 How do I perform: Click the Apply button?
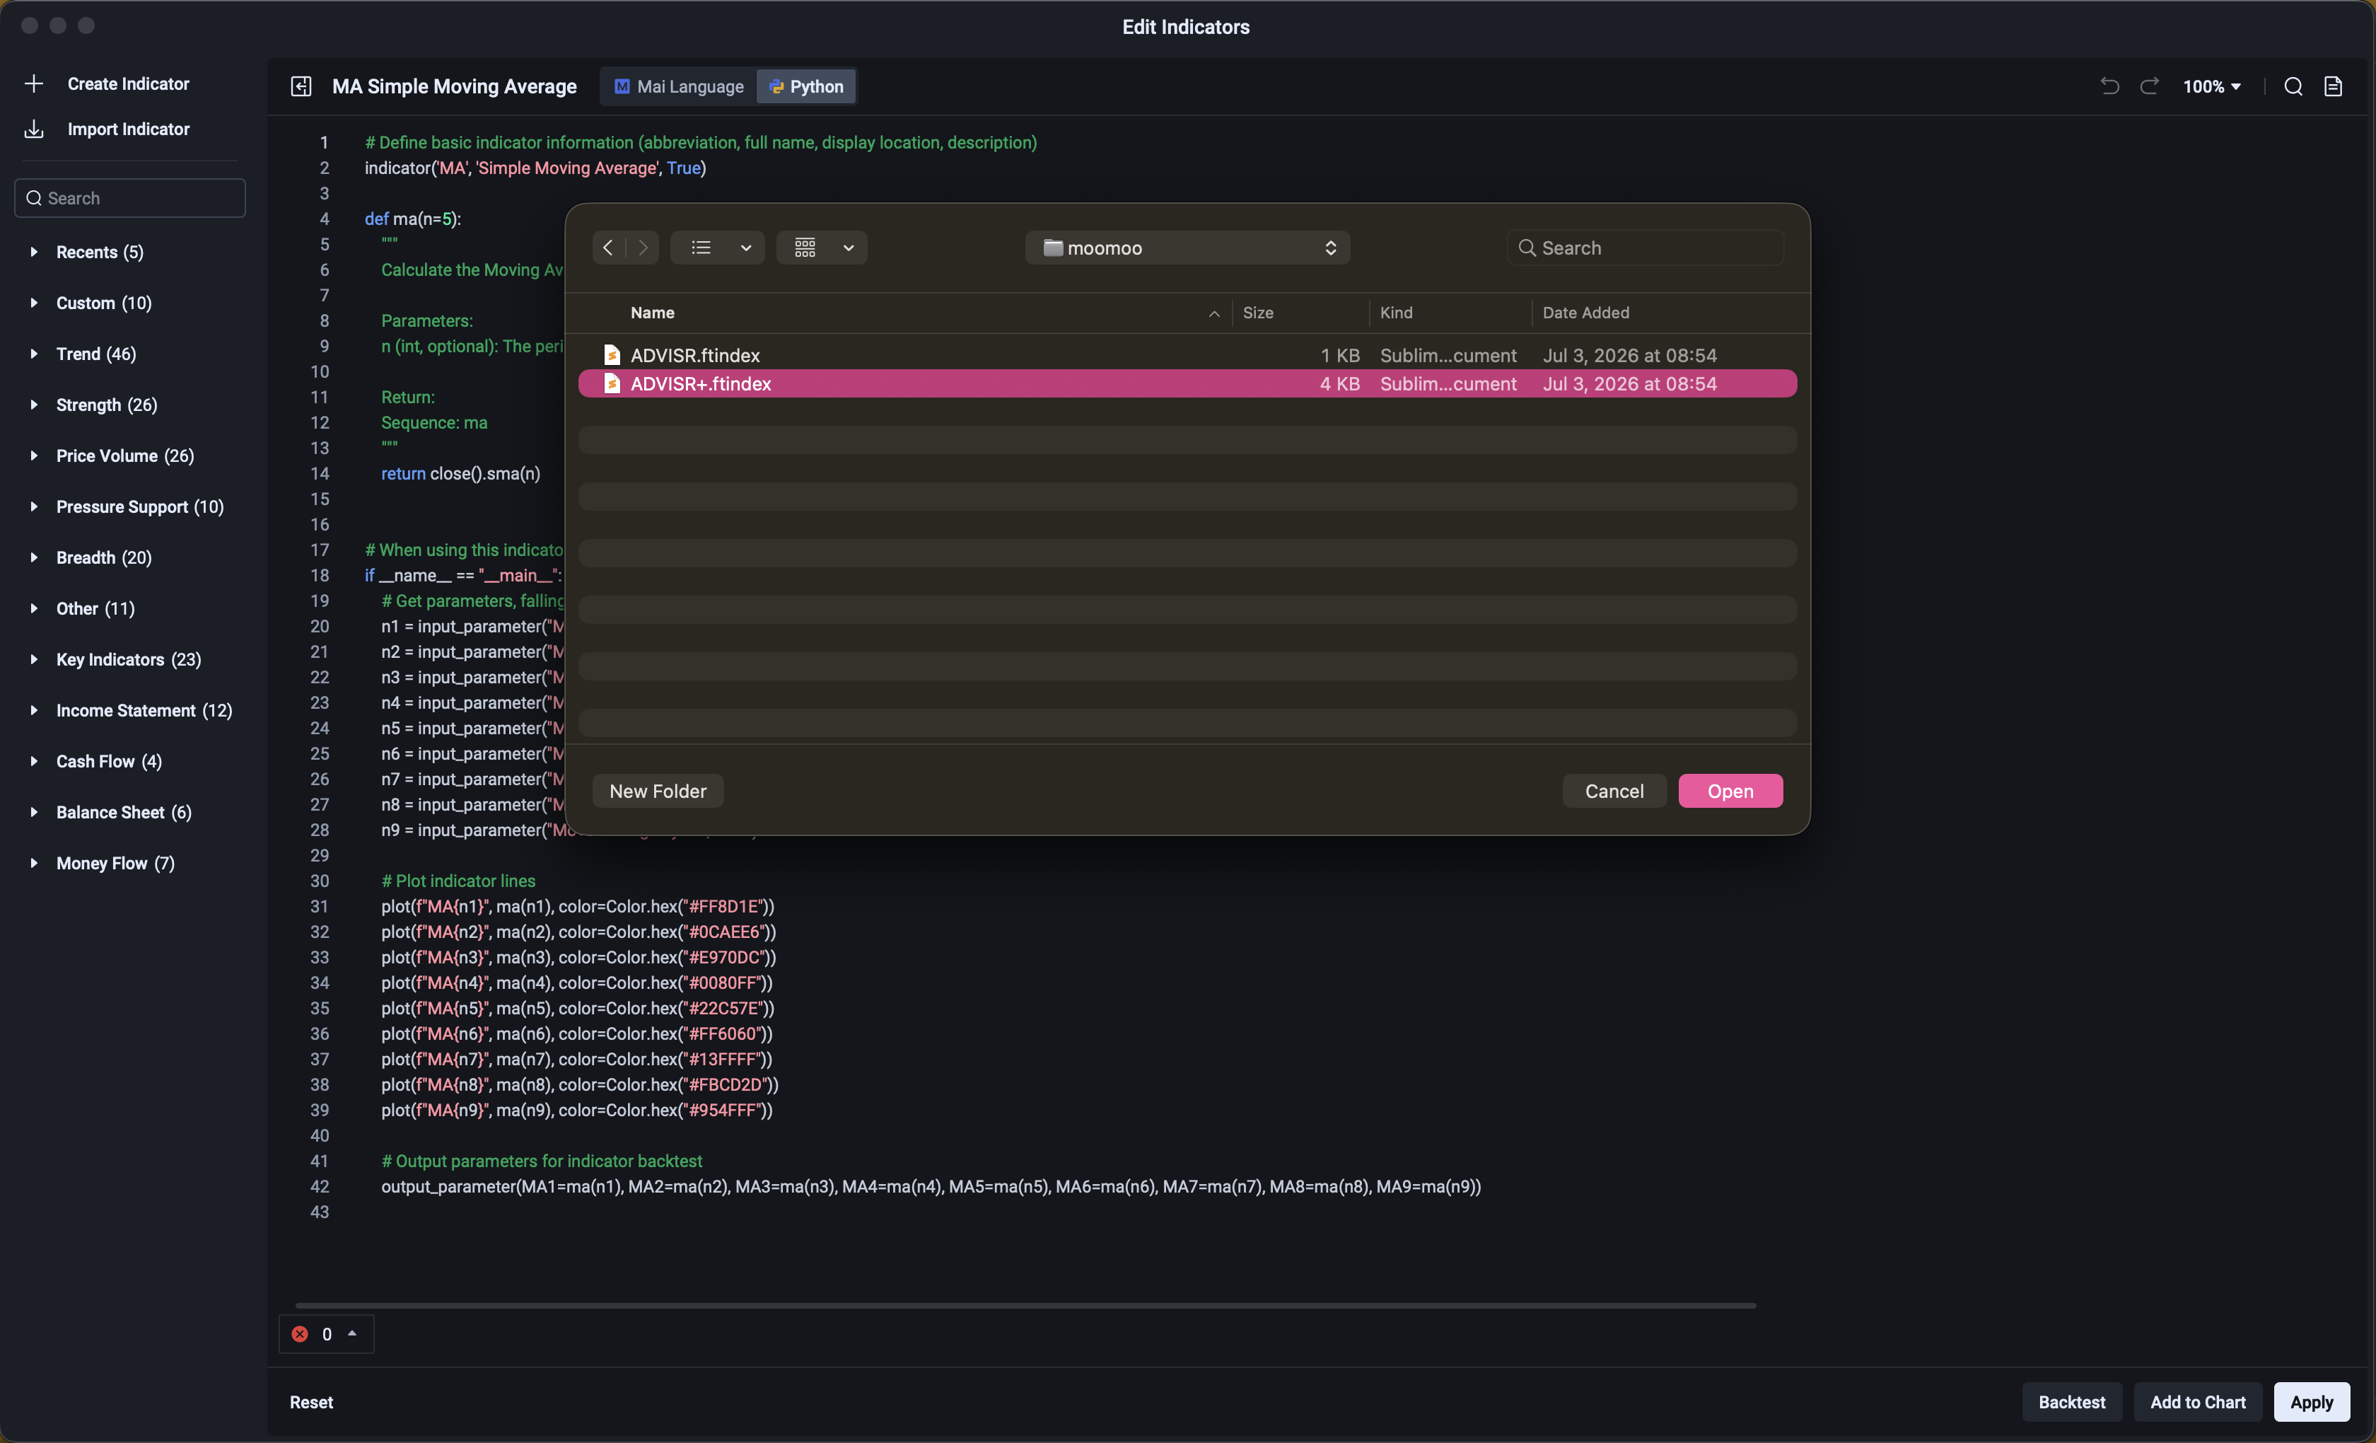click(2312, 1403)
